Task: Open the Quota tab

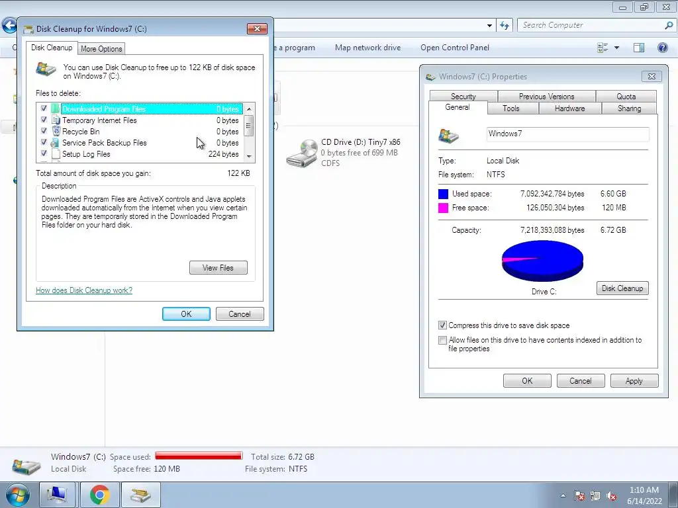Action: click(626, 97)
